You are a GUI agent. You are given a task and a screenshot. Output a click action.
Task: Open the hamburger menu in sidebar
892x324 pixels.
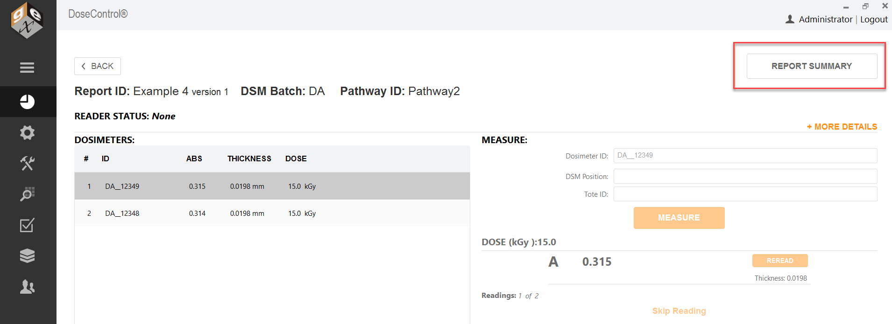[27, 68]
